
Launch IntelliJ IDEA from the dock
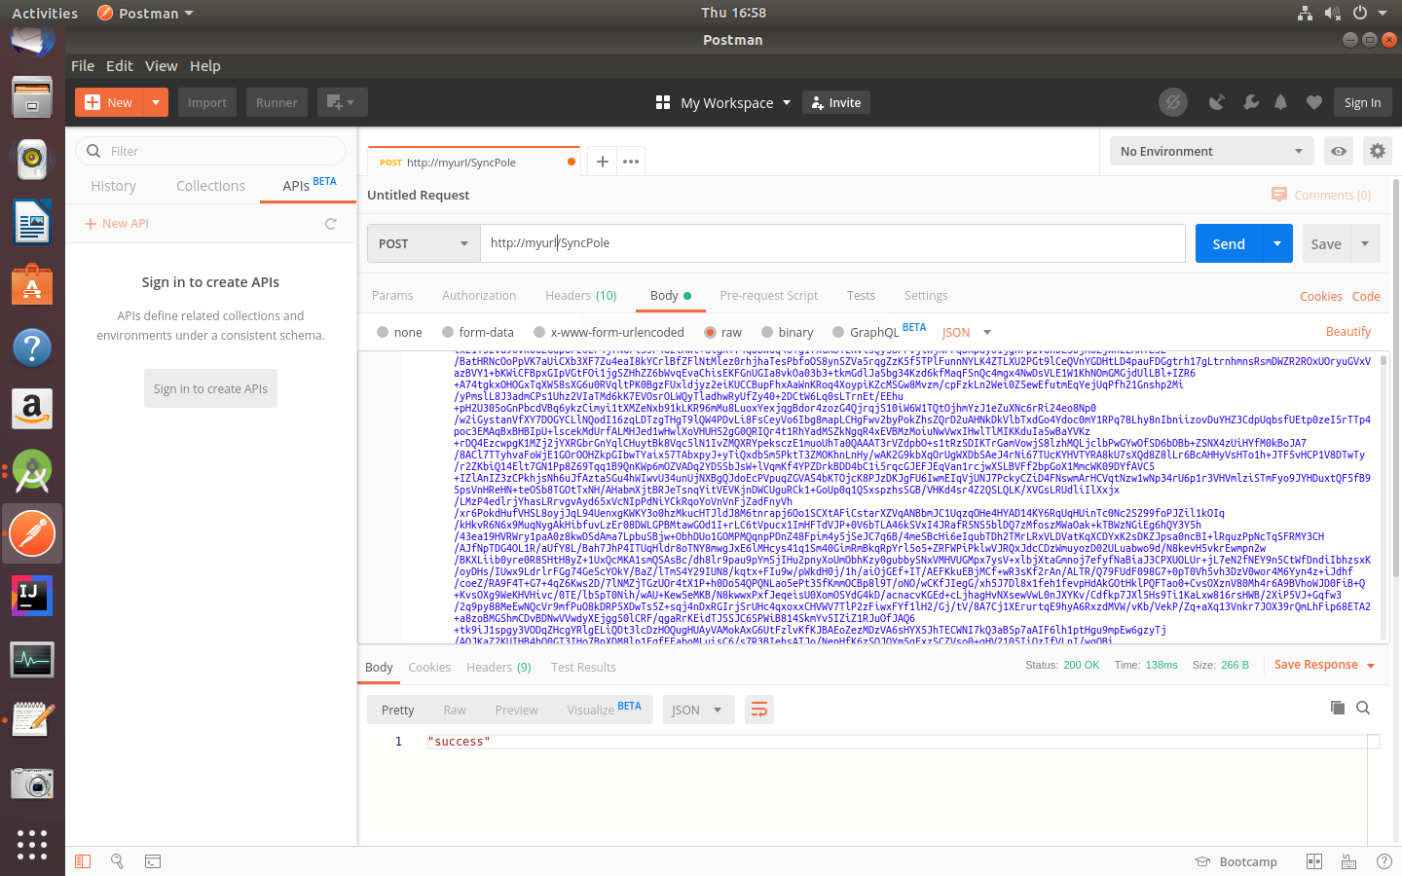(32, 596)
